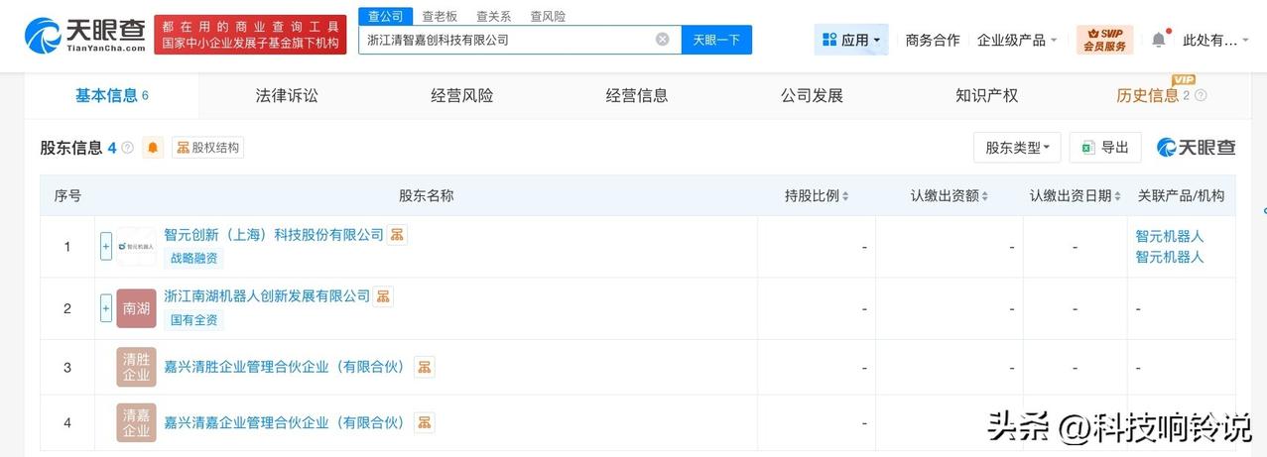Screen dimensions: 1267x457
Task: Click help icon beside 股东信息 count
Action: point(127,148)
